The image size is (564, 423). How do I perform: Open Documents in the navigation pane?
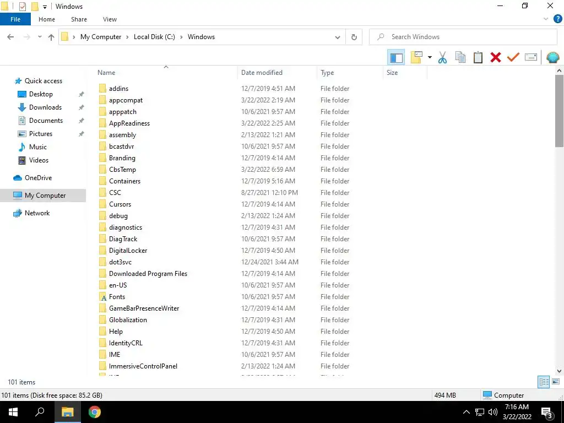[x=46, y=121]
